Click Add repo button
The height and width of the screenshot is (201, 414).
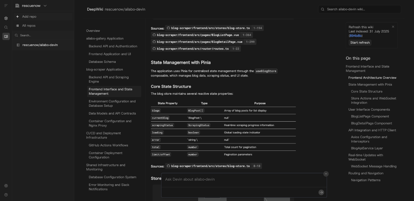pyautogui.click(x=43, y=17)
